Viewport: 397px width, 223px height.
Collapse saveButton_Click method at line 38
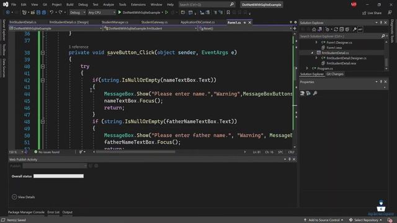pos(43,53)
